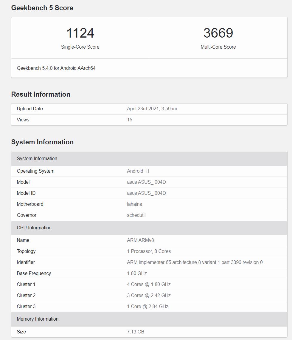Image resolution: width=292 pixels, height=340 pixels.
Task: Select the lahaina motherboard value
Action: pyautogui.click(x=134, y=204)
